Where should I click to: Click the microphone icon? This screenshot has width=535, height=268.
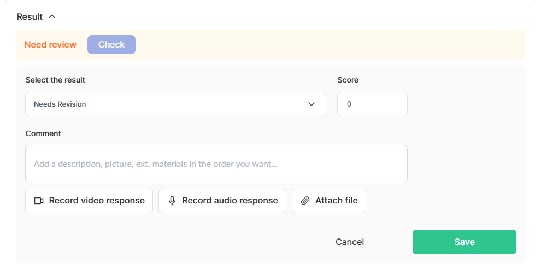click(172, 201)
